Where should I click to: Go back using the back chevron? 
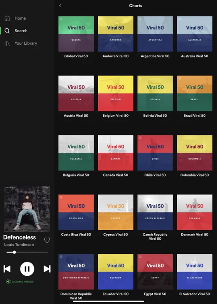tap(60, 6)
